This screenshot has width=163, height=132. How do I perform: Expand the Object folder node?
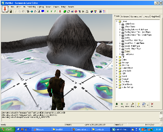tap(117, 60)
